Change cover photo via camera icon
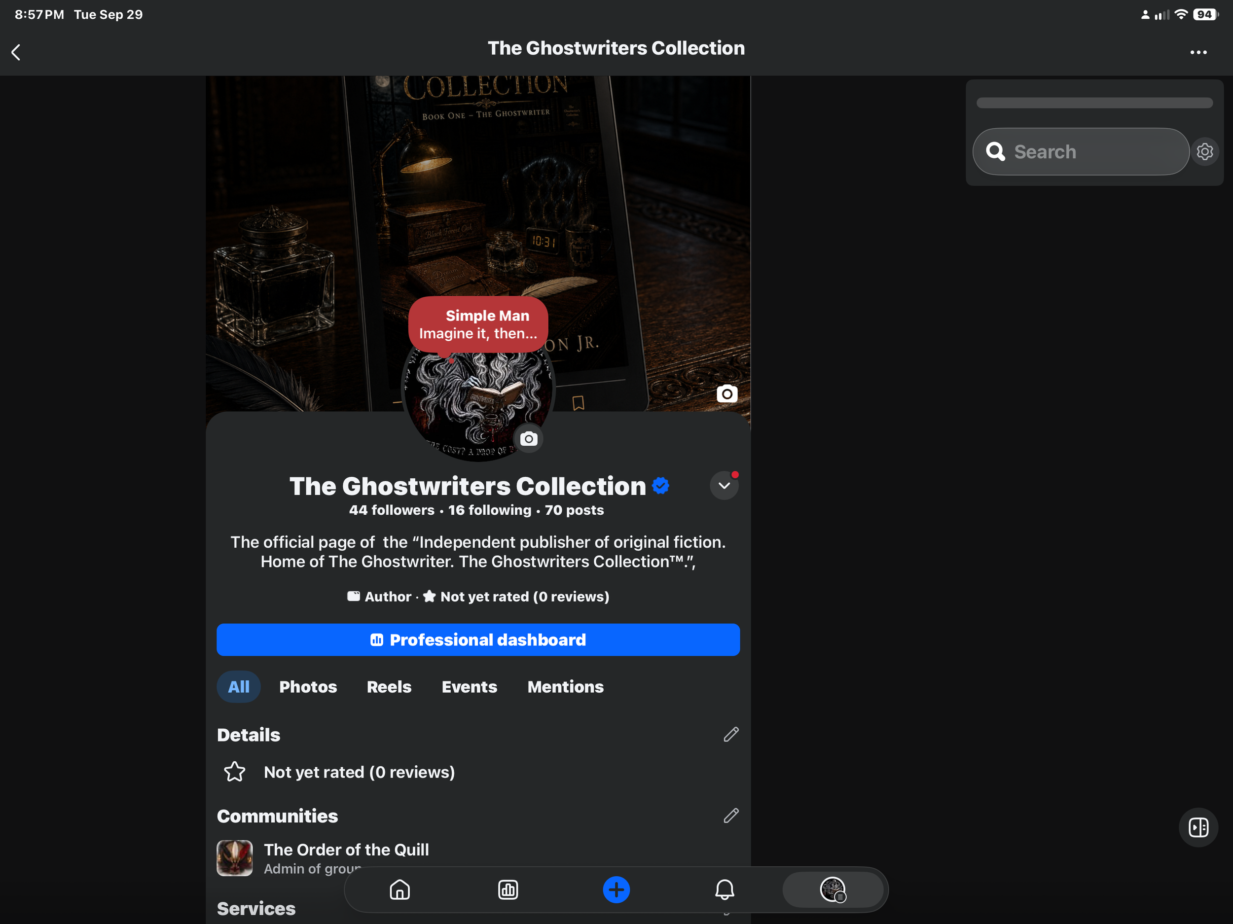Image resolution: width=1233 pixels, height=924 pixels. (727, 394)
